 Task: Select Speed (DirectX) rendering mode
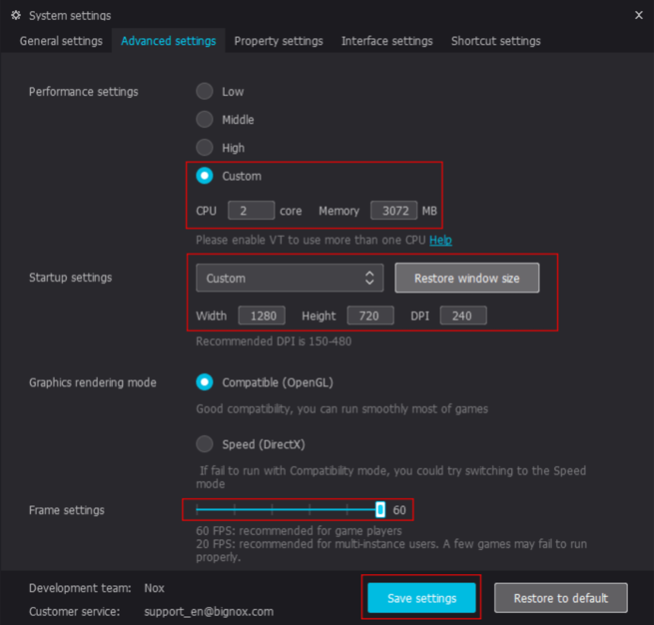point(204,444)
